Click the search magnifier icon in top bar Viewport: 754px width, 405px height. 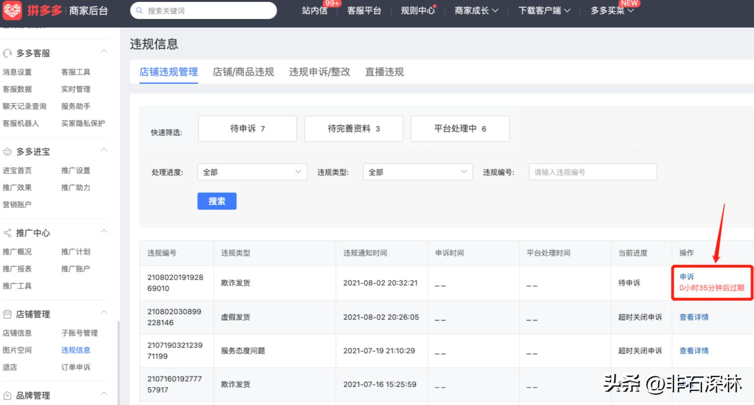click(x=139, y=10)
